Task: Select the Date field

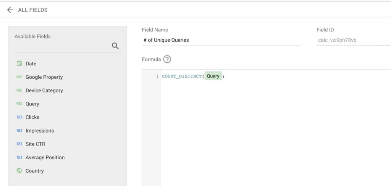Action: [x=31, y=64]
